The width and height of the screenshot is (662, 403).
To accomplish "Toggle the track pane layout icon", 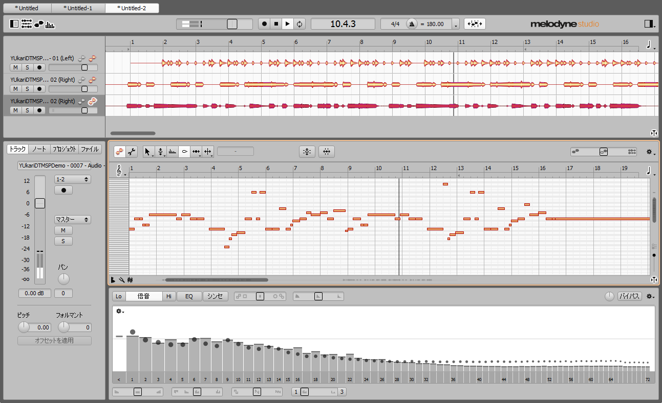I will [14, 24].
